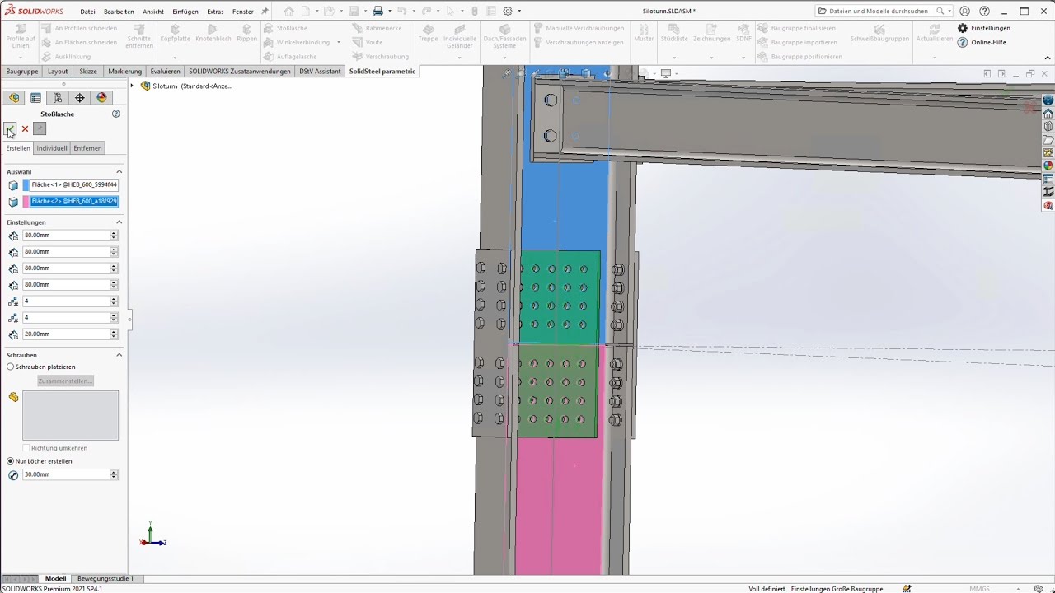Click MMGS unit system in status bar

pos(979,589)
